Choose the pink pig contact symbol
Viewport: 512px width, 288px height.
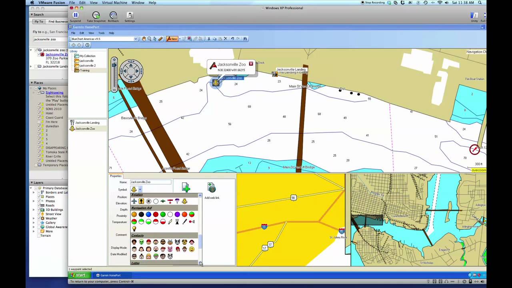pyautogui.click(x=170, y=249)
